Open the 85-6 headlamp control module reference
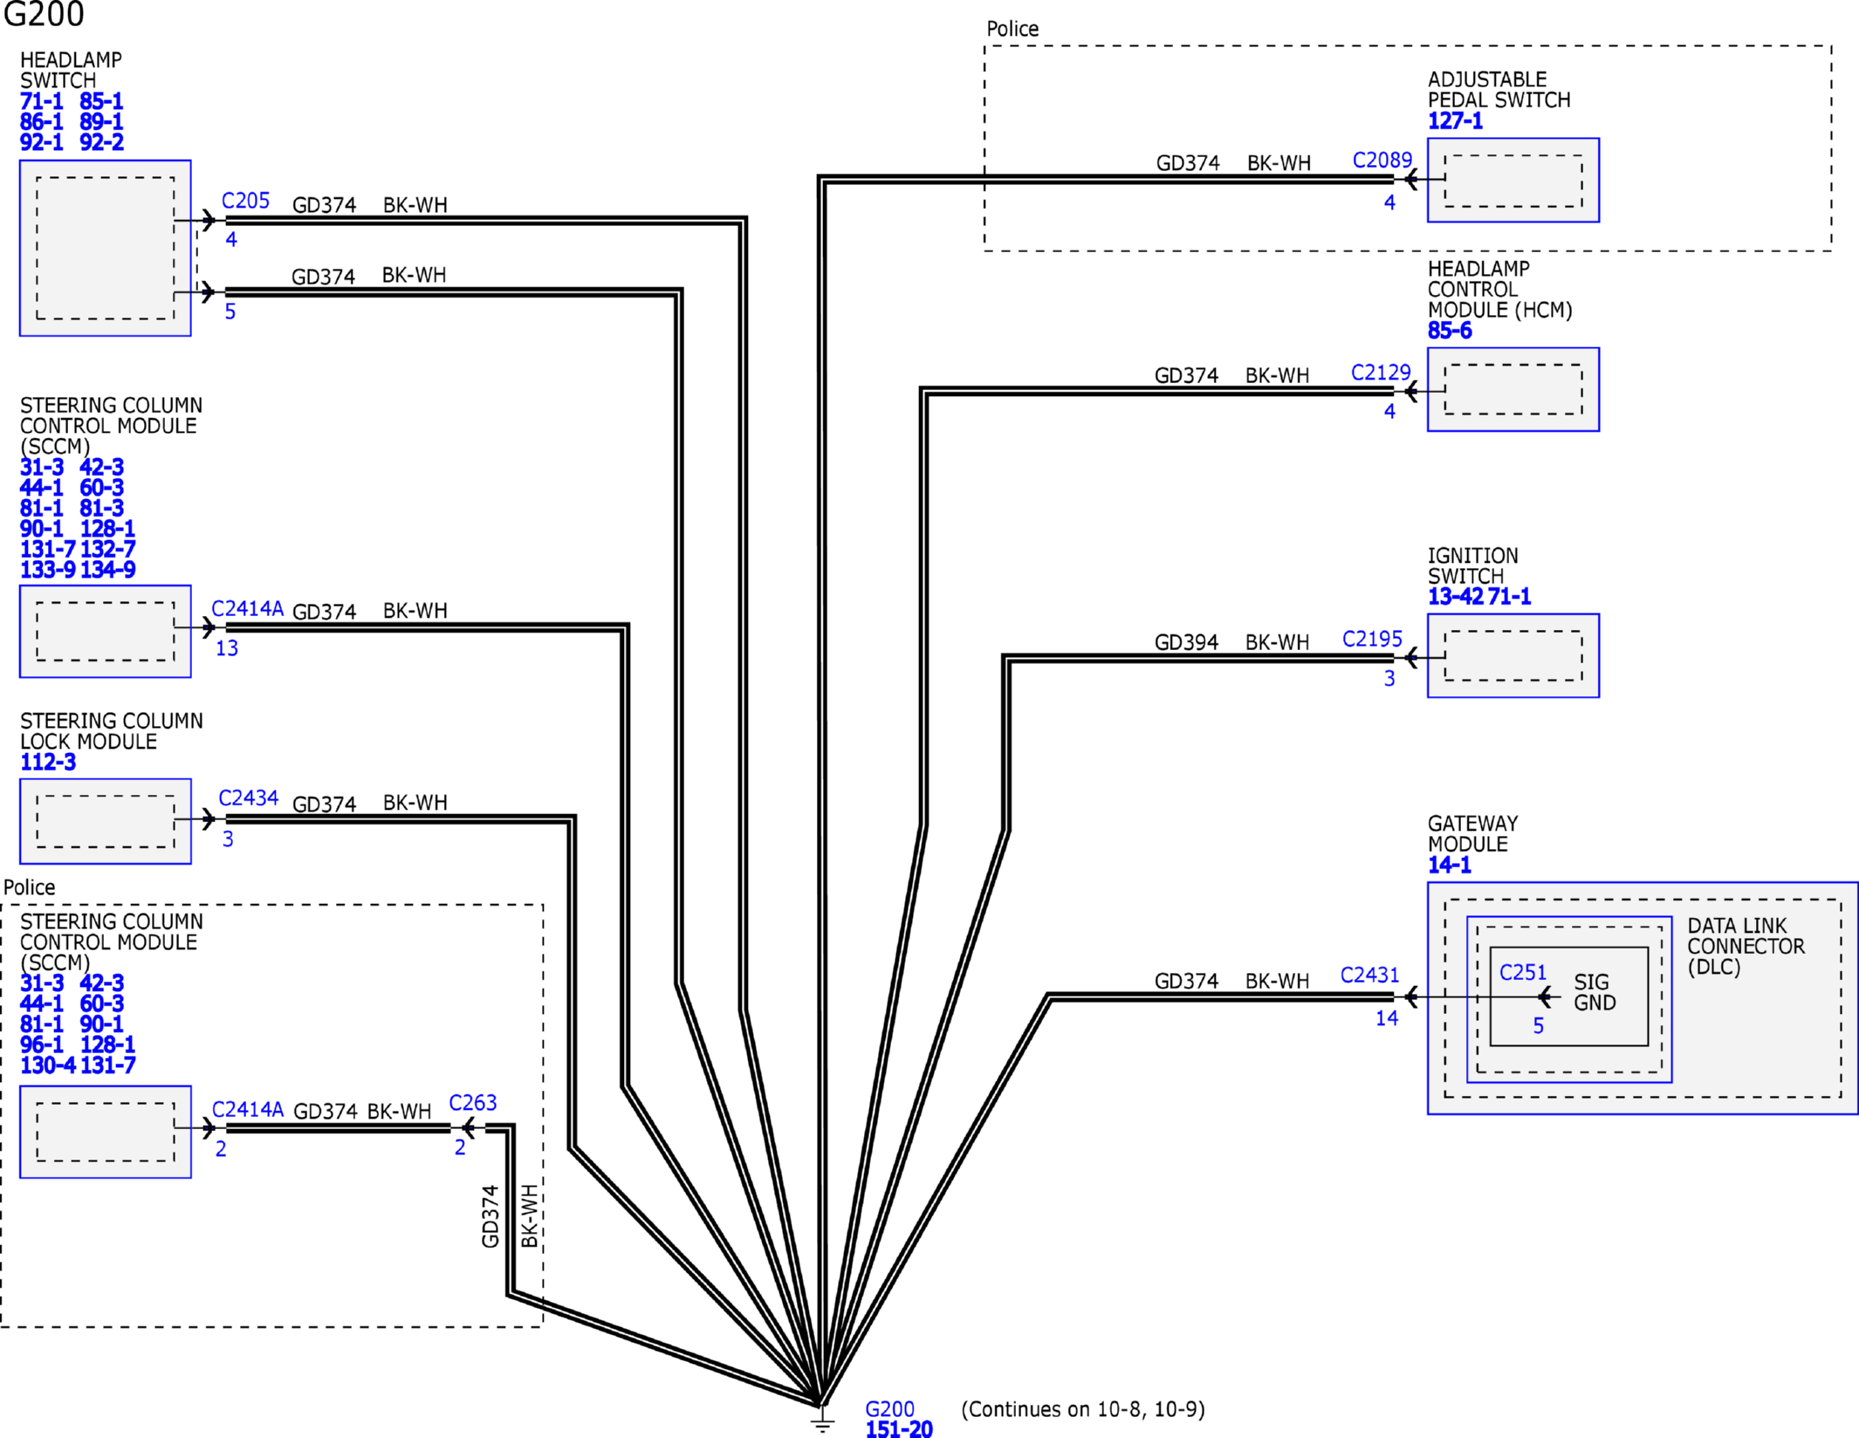 click(x=1449, y=331)
